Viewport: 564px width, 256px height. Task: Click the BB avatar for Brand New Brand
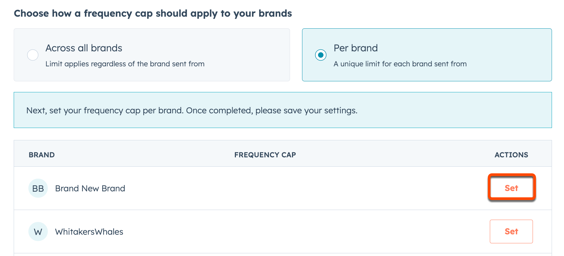tap(38, 188)
